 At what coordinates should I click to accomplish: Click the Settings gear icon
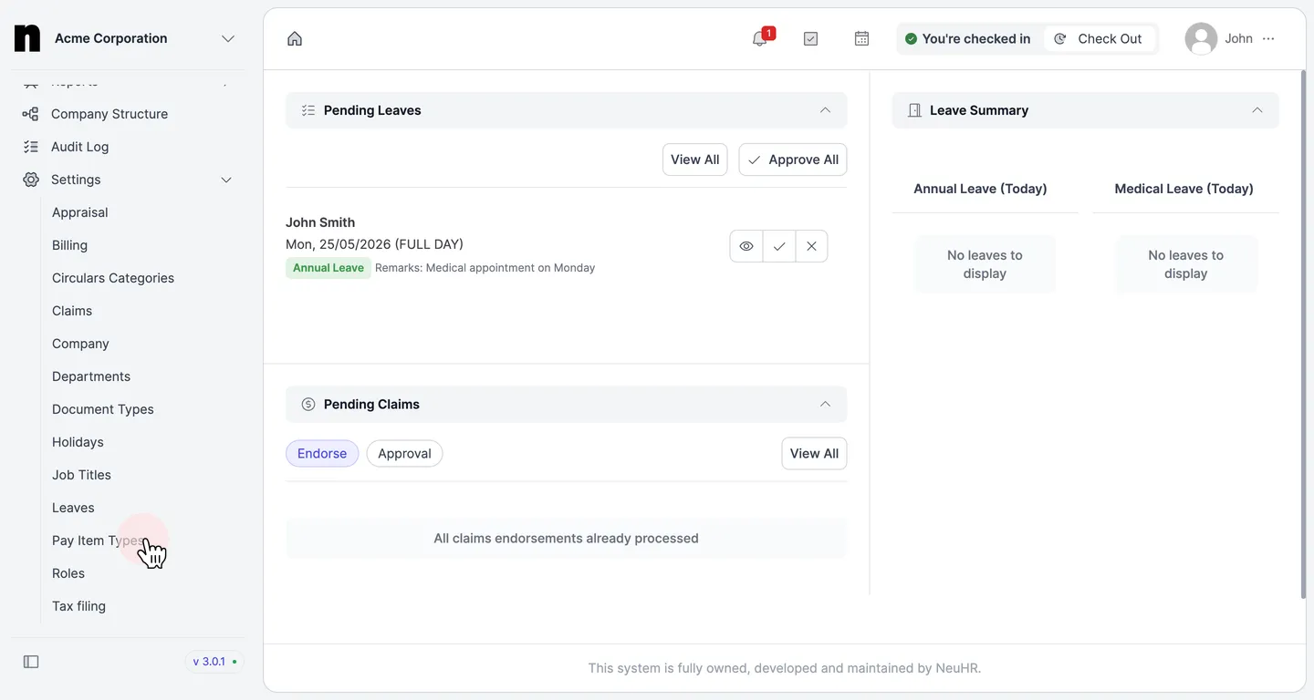tap(31, 180)
